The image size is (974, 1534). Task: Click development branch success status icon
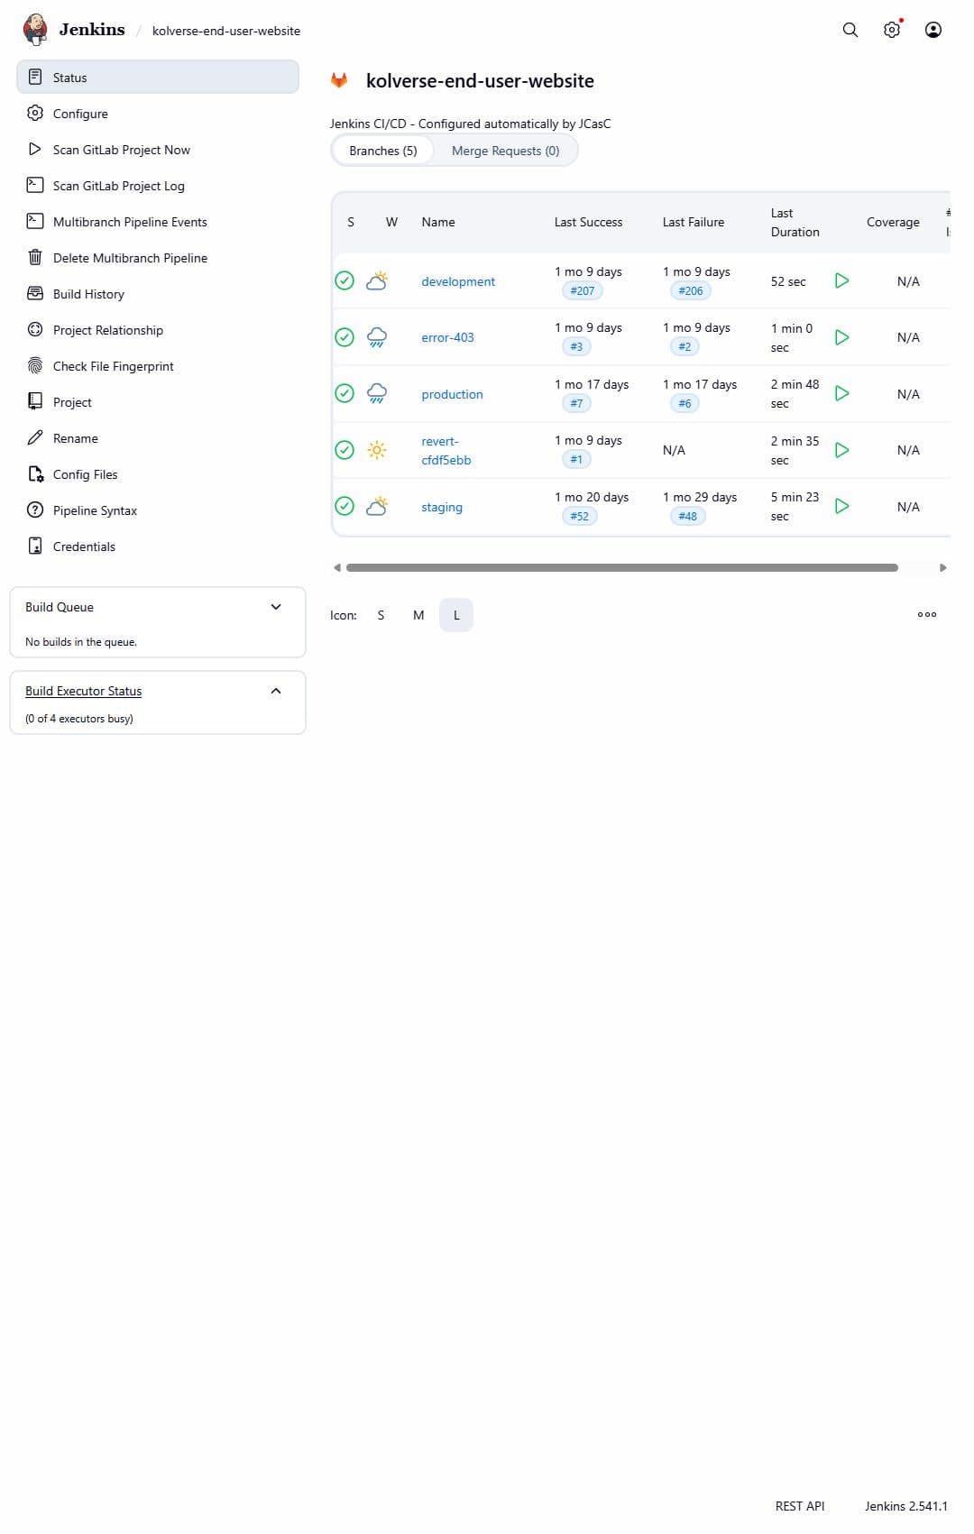345,280
